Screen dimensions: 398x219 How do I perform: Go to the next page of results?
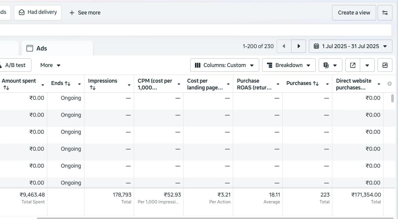299,46
